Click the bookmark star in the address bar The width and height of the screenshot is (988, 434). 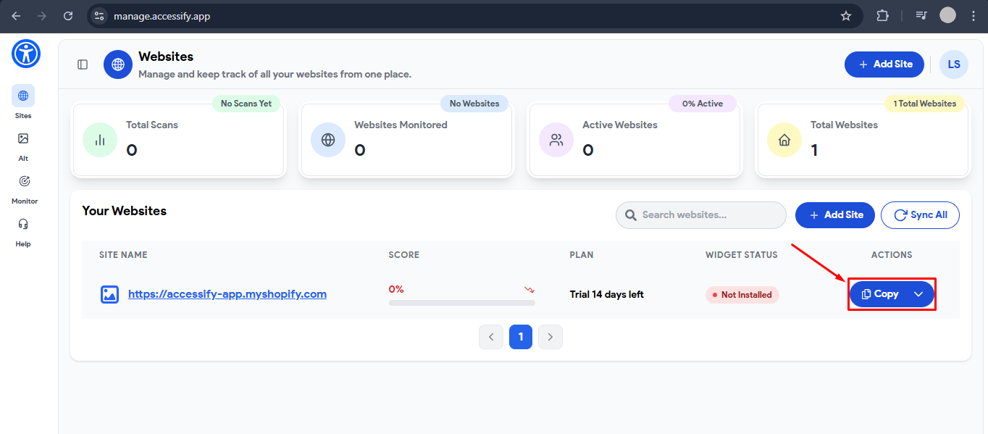[845, 15]
